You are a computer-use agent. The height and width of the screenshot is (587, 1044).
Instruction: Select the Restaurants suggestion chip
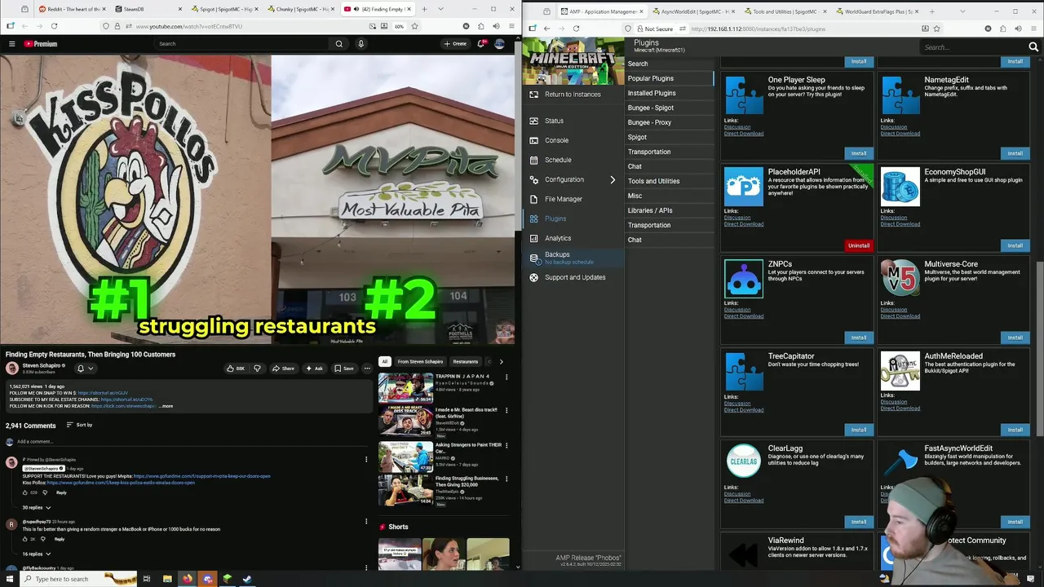(x=465, y=362)
